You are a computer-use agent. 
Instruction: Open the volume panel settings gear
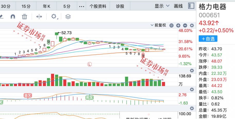coord(192,71)
